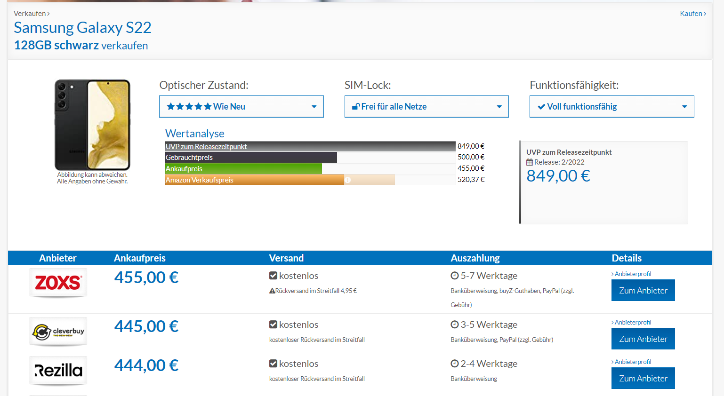Click the Amazon price info icon

click(x=347, y=180)
